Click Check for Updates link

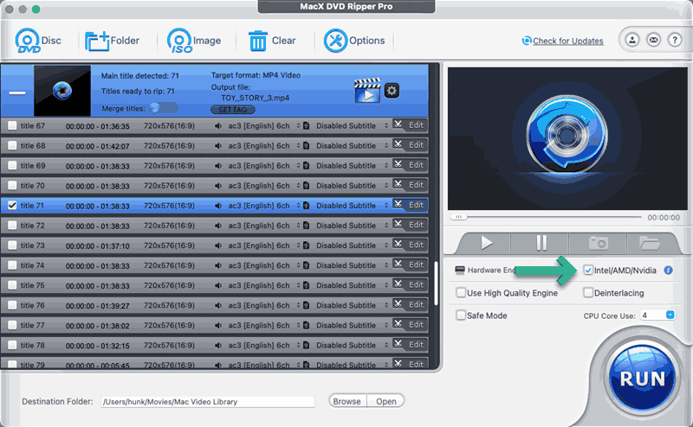pos(567,41)
